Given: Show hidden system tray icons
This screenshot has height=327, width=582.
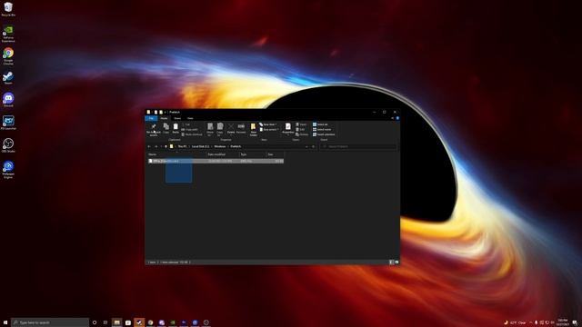Looking at the screenshot, I should pos(531,322).
